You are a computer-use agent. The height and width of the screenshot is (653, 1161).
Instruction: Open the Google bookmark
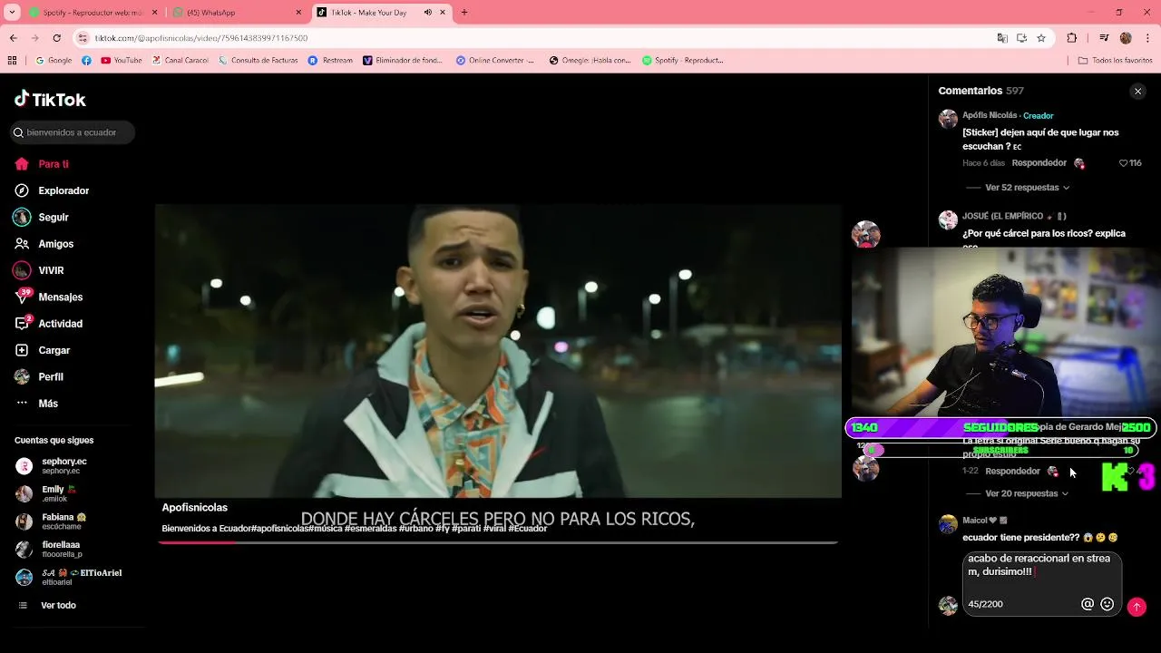(x=54, y=61)
